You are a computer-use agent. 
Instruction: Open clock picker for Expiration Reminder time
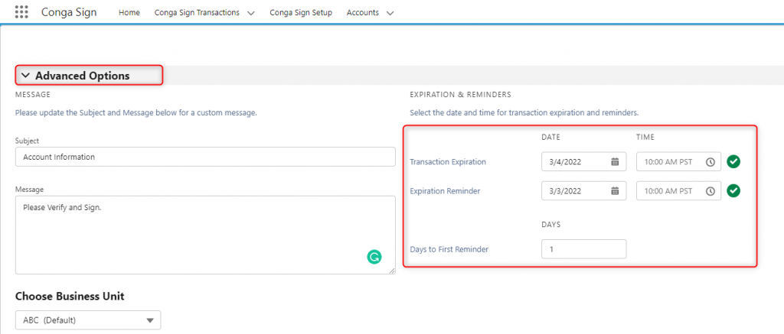tap(710, 191)
